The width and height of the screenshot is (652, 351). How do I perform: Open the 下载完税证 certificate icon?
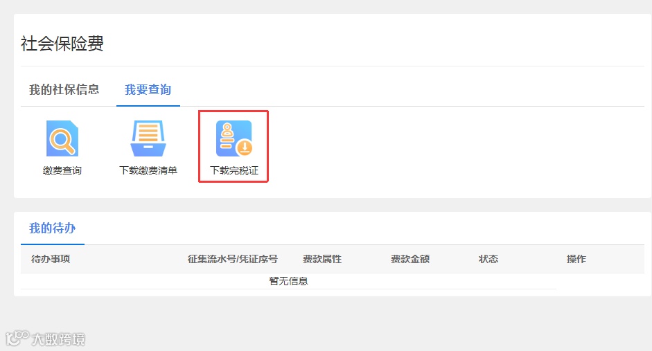[234, 138]
